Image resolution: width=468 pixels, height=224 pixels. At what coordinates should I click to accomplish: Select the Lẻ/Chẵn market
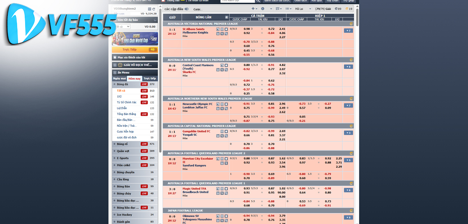pos(135,108)
